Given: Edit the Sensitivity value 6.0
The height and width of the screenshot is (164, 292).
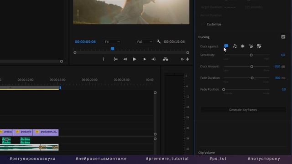Looking at the screenshot, I should pos(283,55).
